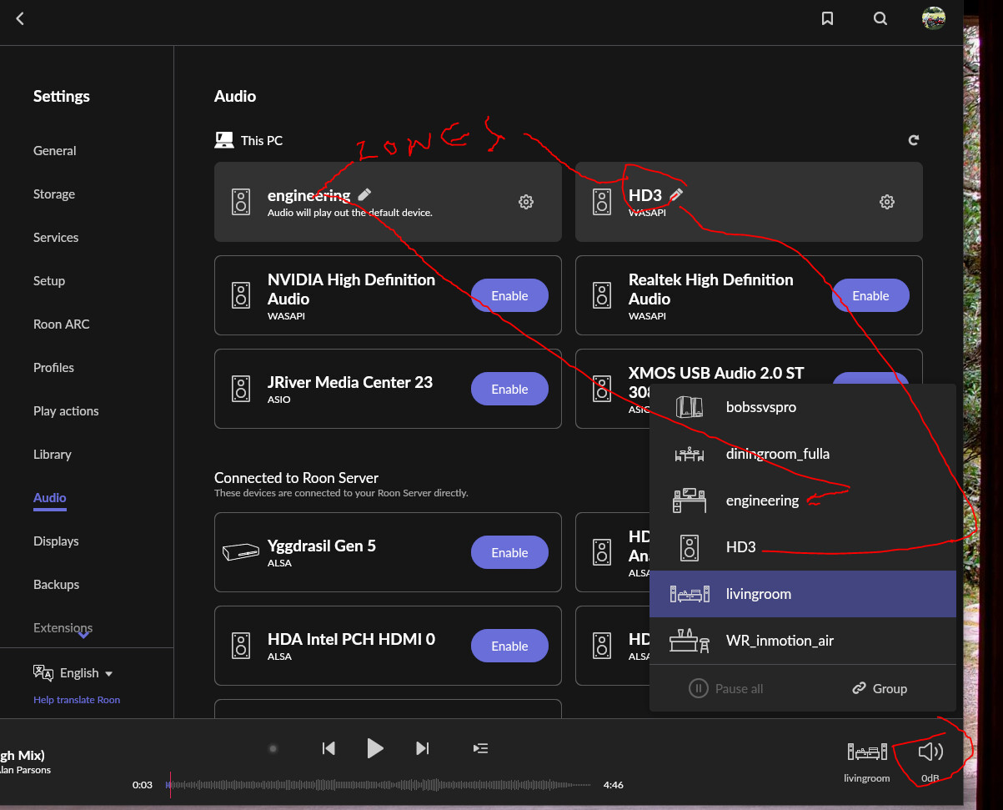Click the red playhead marker on the waveform
Screen dimensions: 1003x810
coord(170,785)
